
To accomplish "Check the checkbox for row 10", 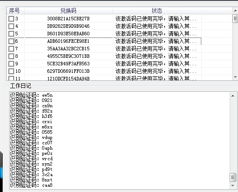I will click(11, 72).
